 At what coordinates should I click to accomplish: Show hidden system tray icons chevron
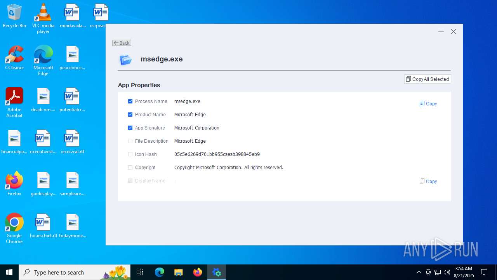(419, 272)
